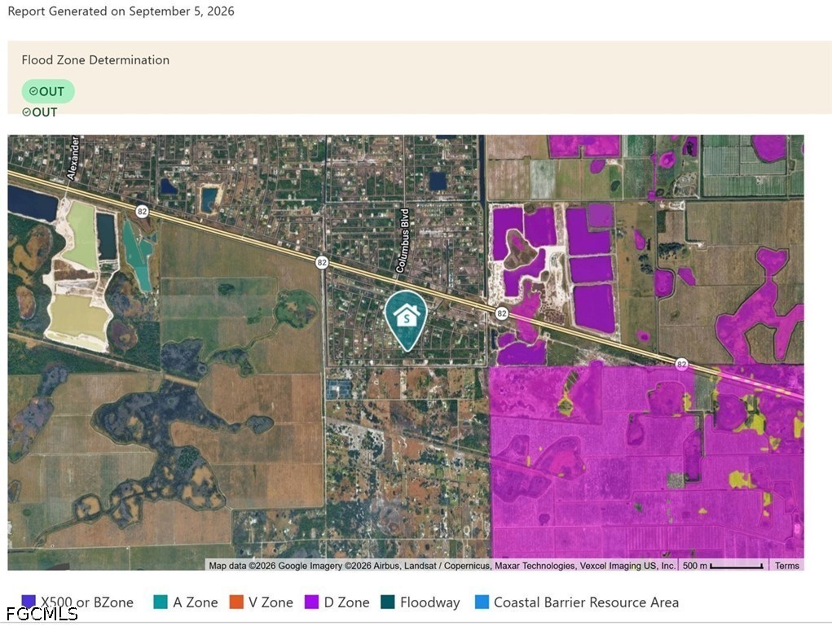
Task: Click the house property marker pin
Action: click(x=407, y=320)
